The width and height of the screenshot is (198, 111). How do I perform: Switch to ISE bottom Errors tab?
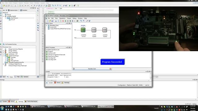click(x=11, y=101)
